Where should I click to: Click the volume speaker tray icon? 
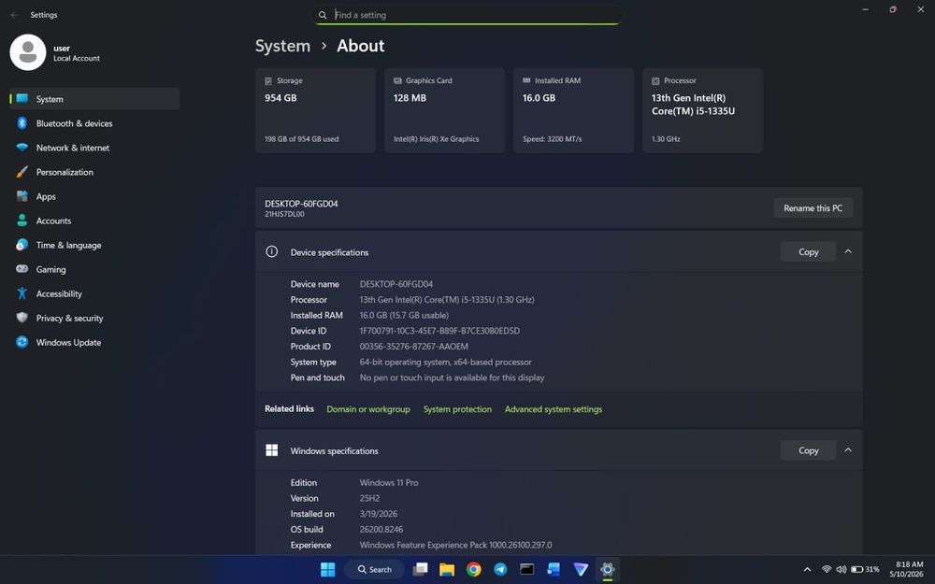click(841, 570)
